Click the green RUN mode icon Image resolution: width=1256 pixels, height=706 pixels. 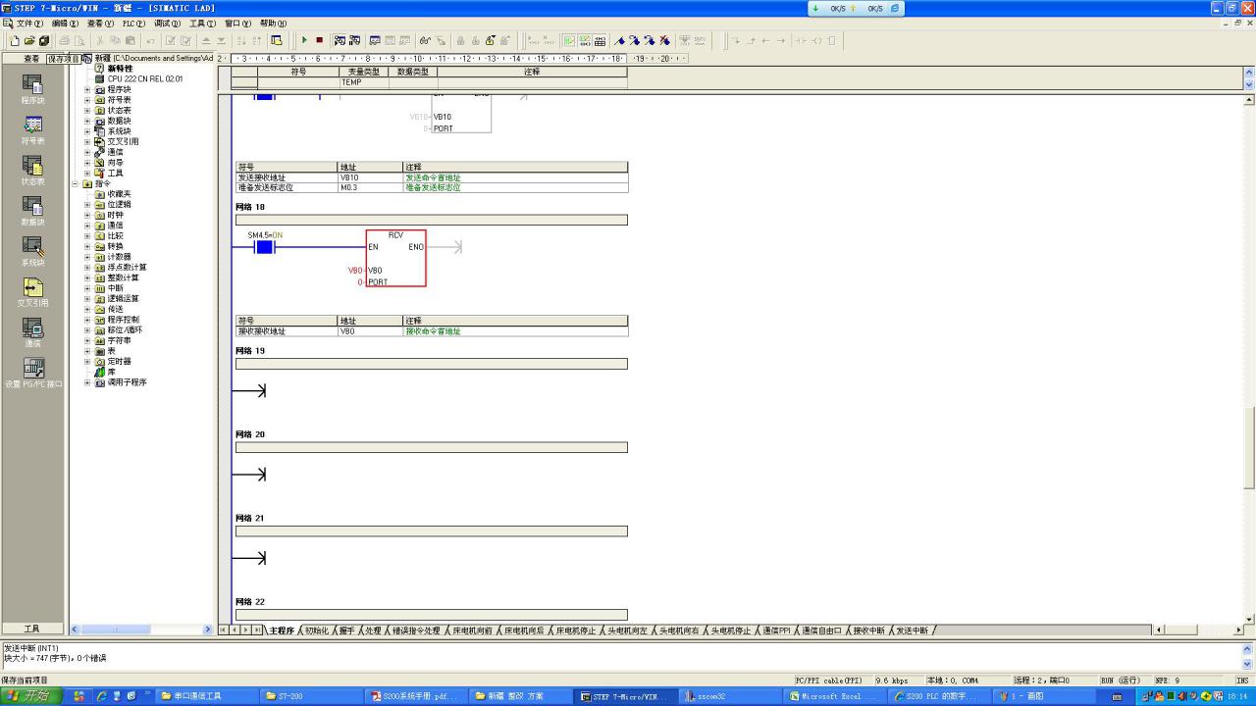point(304,40)
